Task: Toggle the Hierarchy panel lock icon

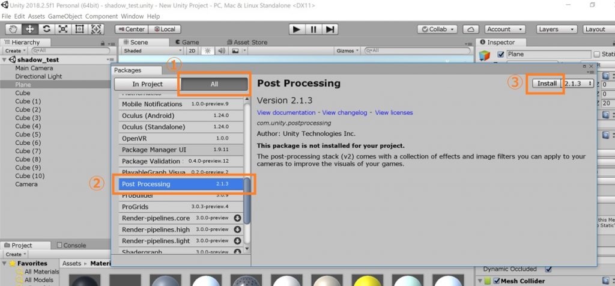Action: (103, 43)
